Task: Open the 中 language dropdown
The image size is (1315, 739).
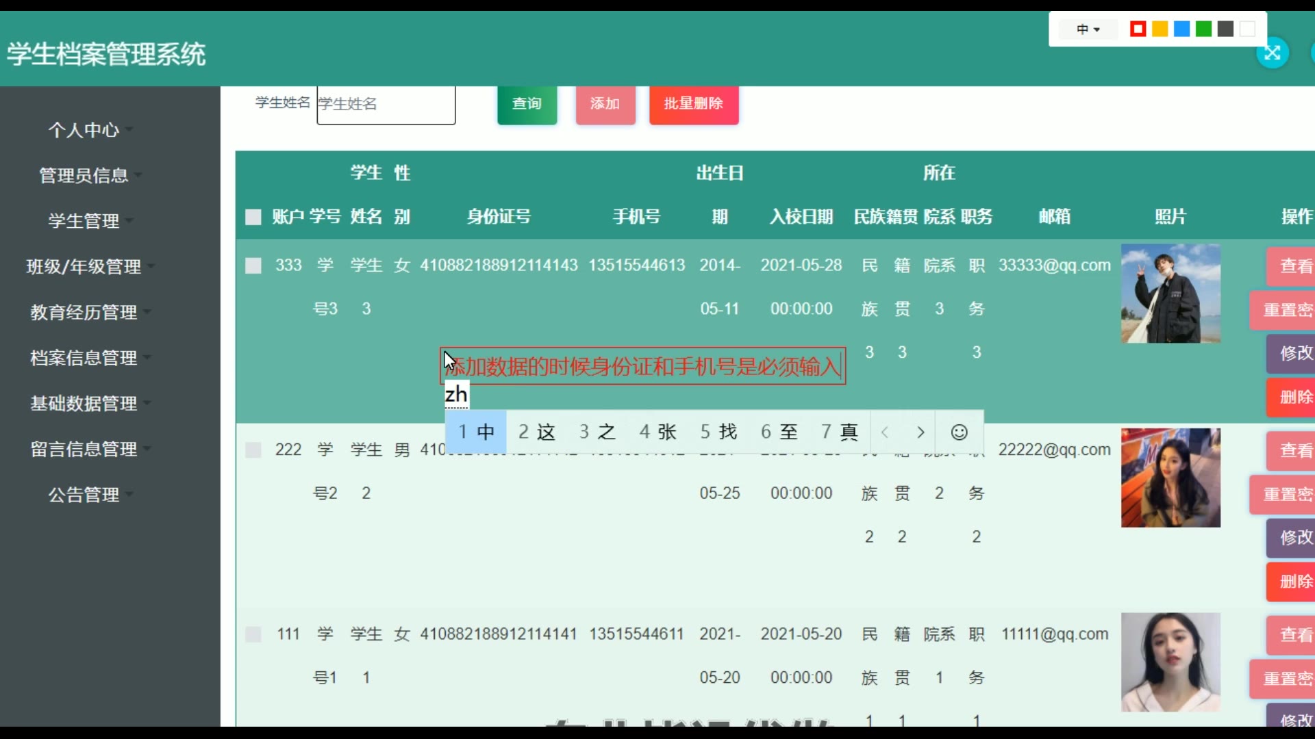Action: pyautogui.click(x=1088, y=29)
